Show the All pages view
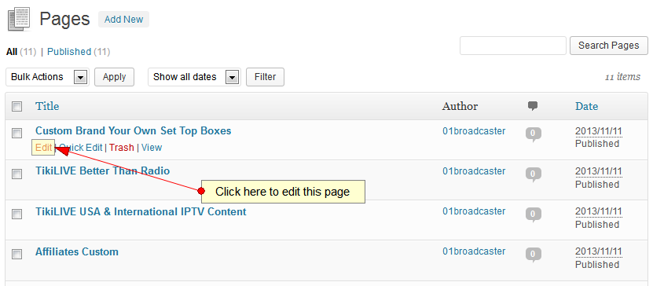 pos(12,52)
